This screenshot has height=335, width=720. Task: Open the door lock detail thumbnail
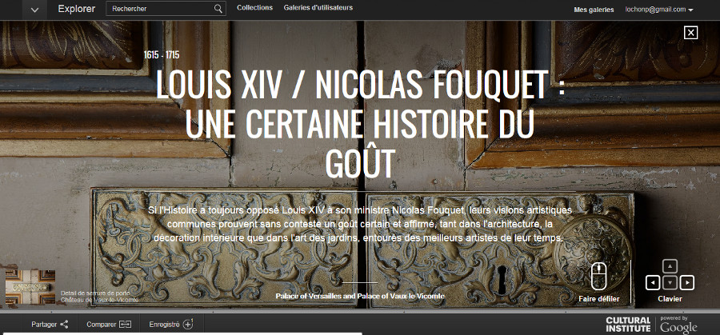coord(30,287)
